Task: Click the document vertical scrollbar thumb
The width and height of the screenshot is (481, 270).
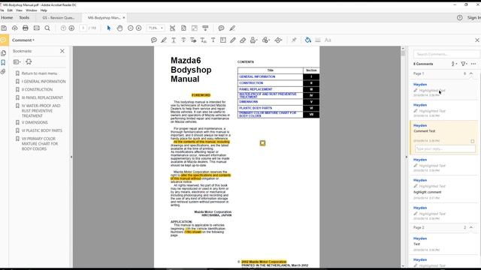Action: click(403, 53)
